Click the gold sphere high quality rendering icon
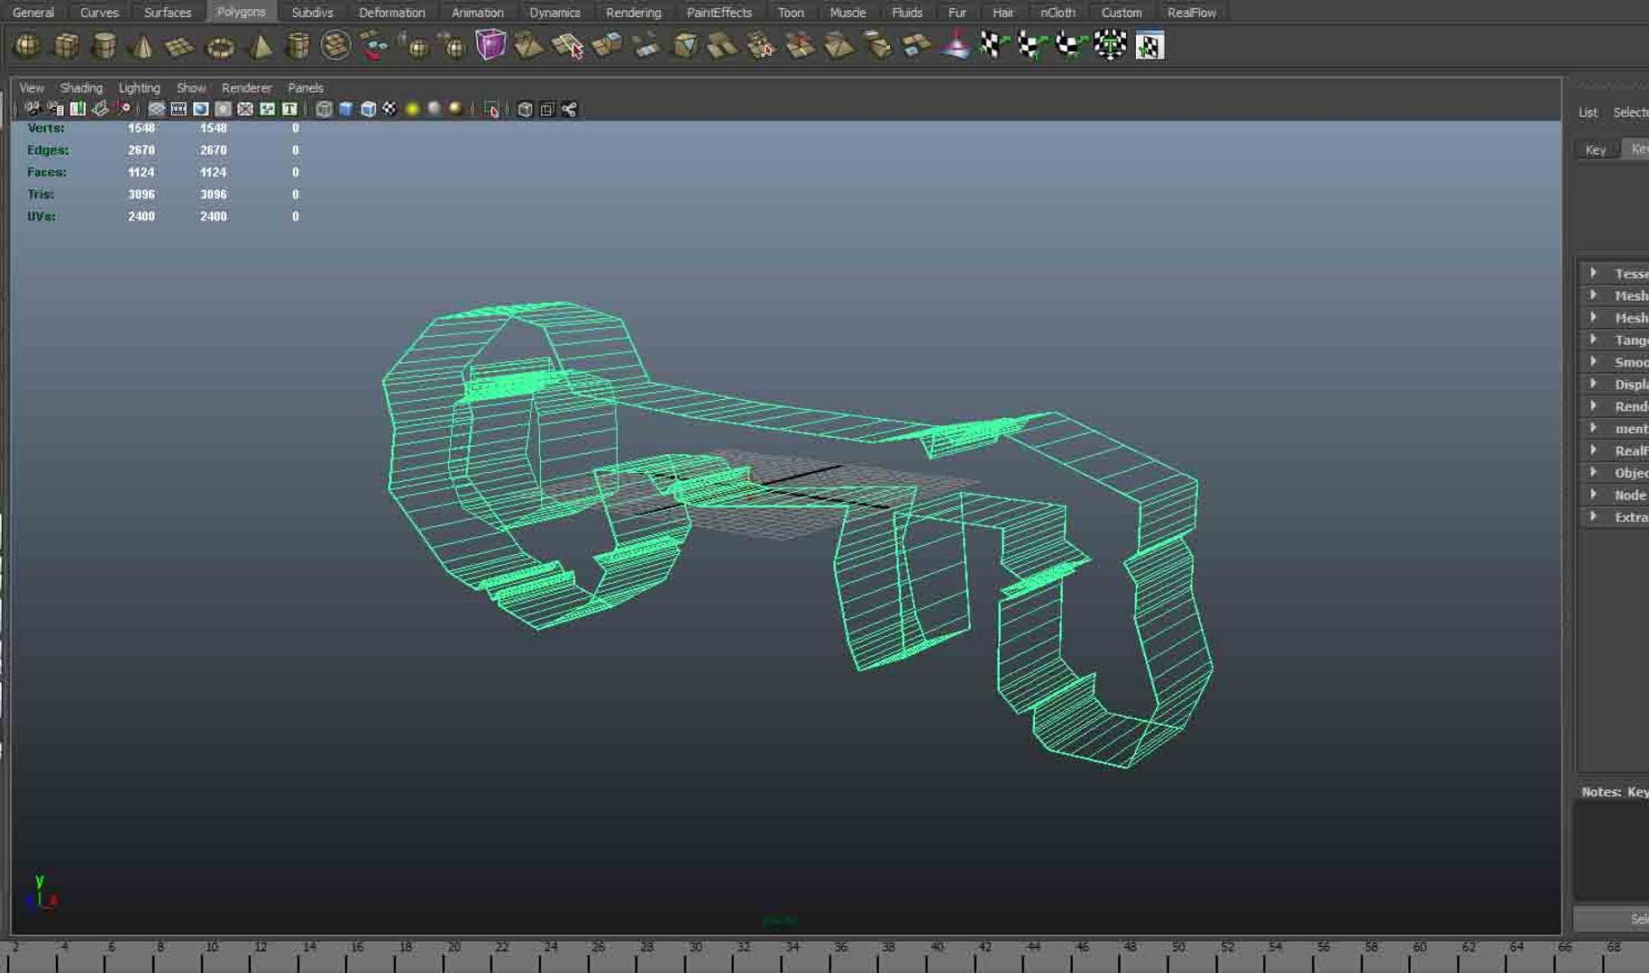The height and width of the screenshot is (973, 1649). [x=456, y=109]
